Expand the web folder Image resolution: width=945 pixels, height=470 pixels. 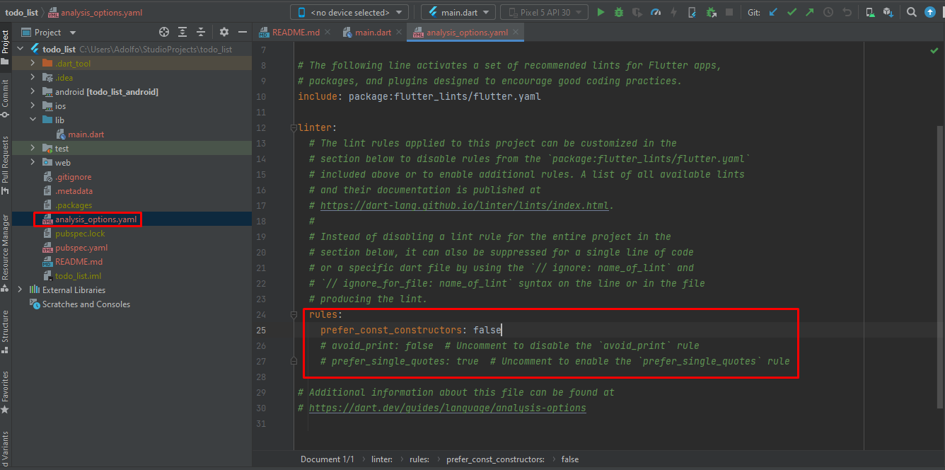[33, 163]
